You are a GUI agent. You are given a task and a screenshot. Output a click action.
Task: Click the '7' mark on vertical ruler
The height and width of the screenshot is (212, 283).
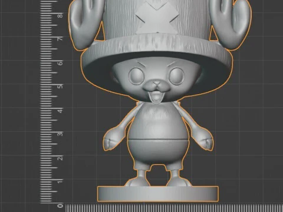(60, 39)
